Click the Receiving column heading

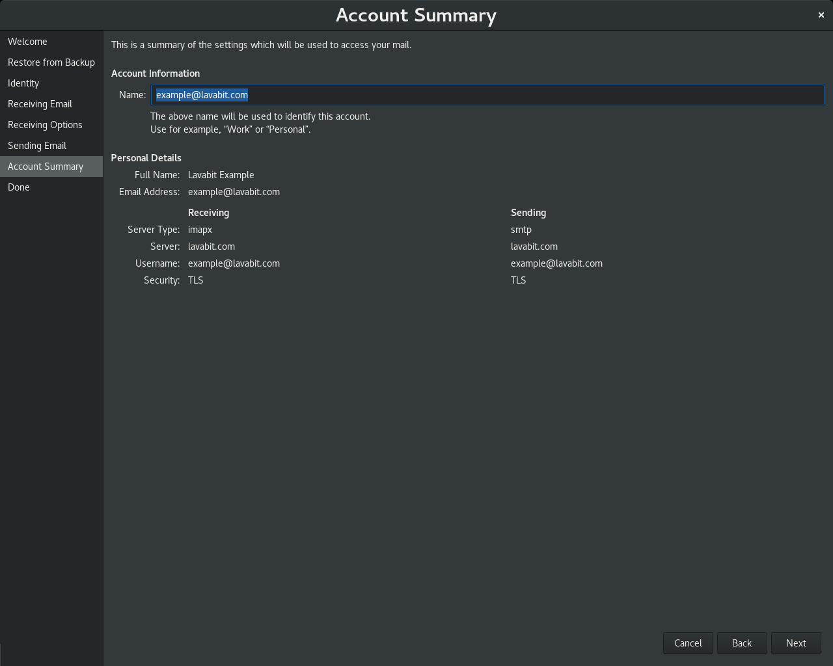[208, 213]
